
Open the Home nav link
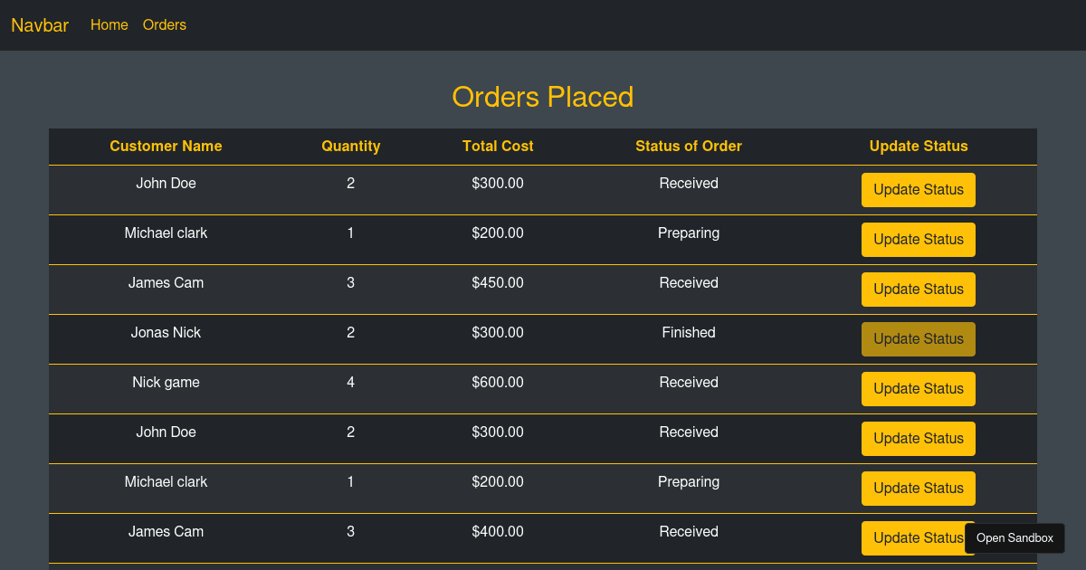click(x=110, y=25)
